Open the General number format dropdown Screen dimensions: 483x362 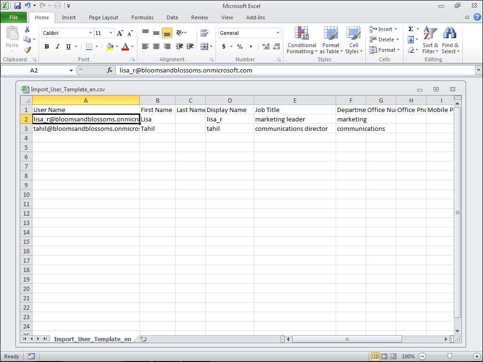click(278, 33)
